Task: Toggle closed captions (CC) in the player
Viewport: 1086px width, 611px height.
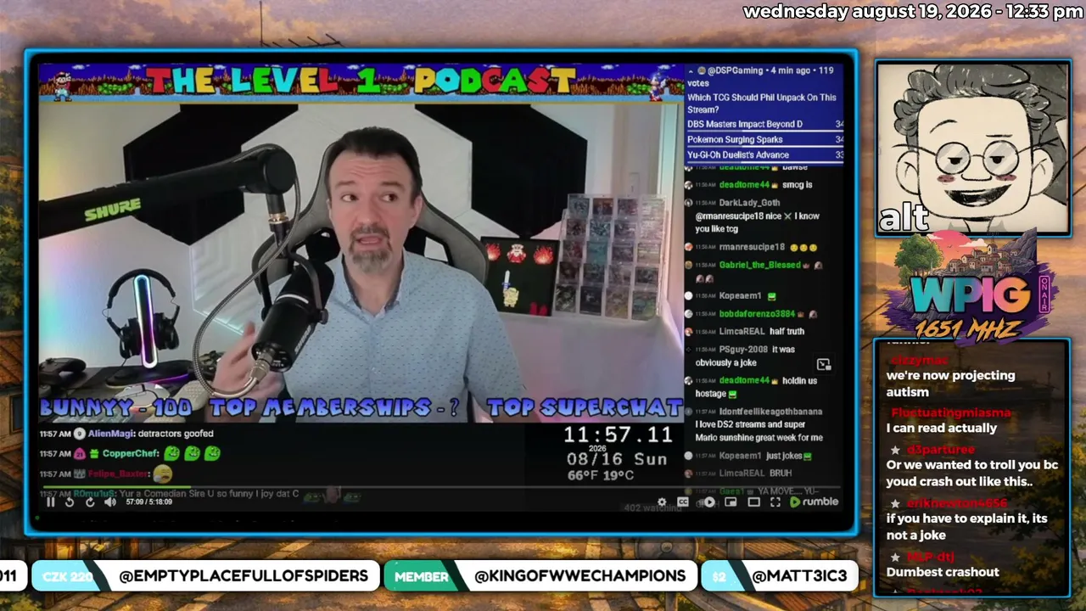Action: 682,502
